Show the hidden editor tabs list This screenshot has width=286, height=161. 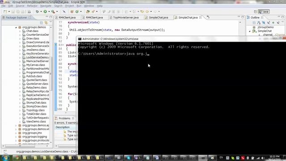click(x=208, y=17)
